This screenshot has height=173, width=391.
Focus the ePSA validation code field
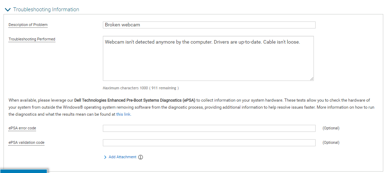click(x=209, y=143)
